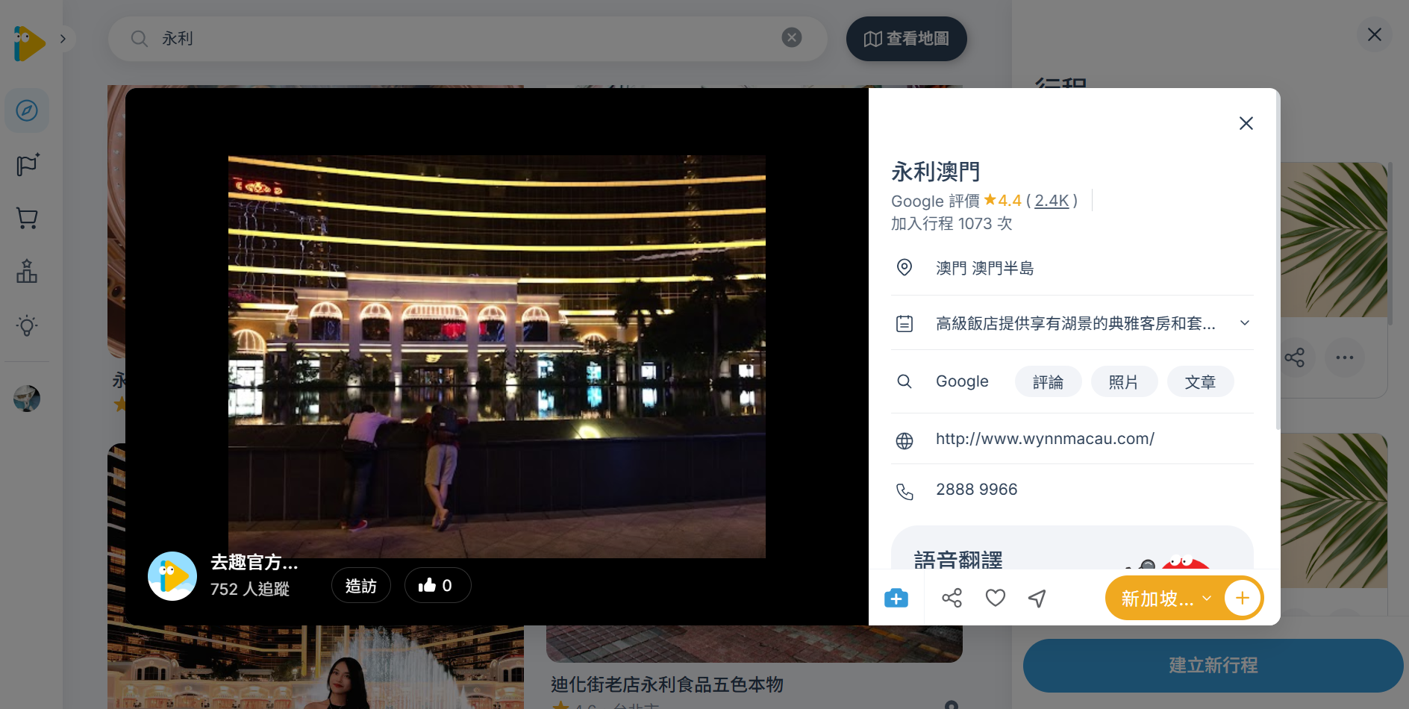1409x709 pixels.
Task: Open the 2.4K Google reviews link
Action: tap(1052, 201)
